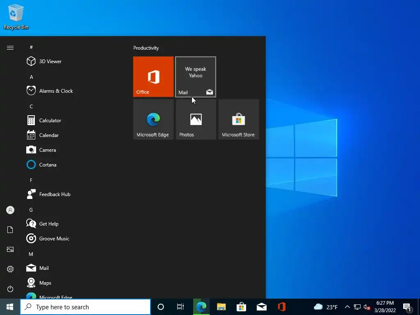
Task: Open Pictures from Start sidebar
Action: [x=10, y=249]
